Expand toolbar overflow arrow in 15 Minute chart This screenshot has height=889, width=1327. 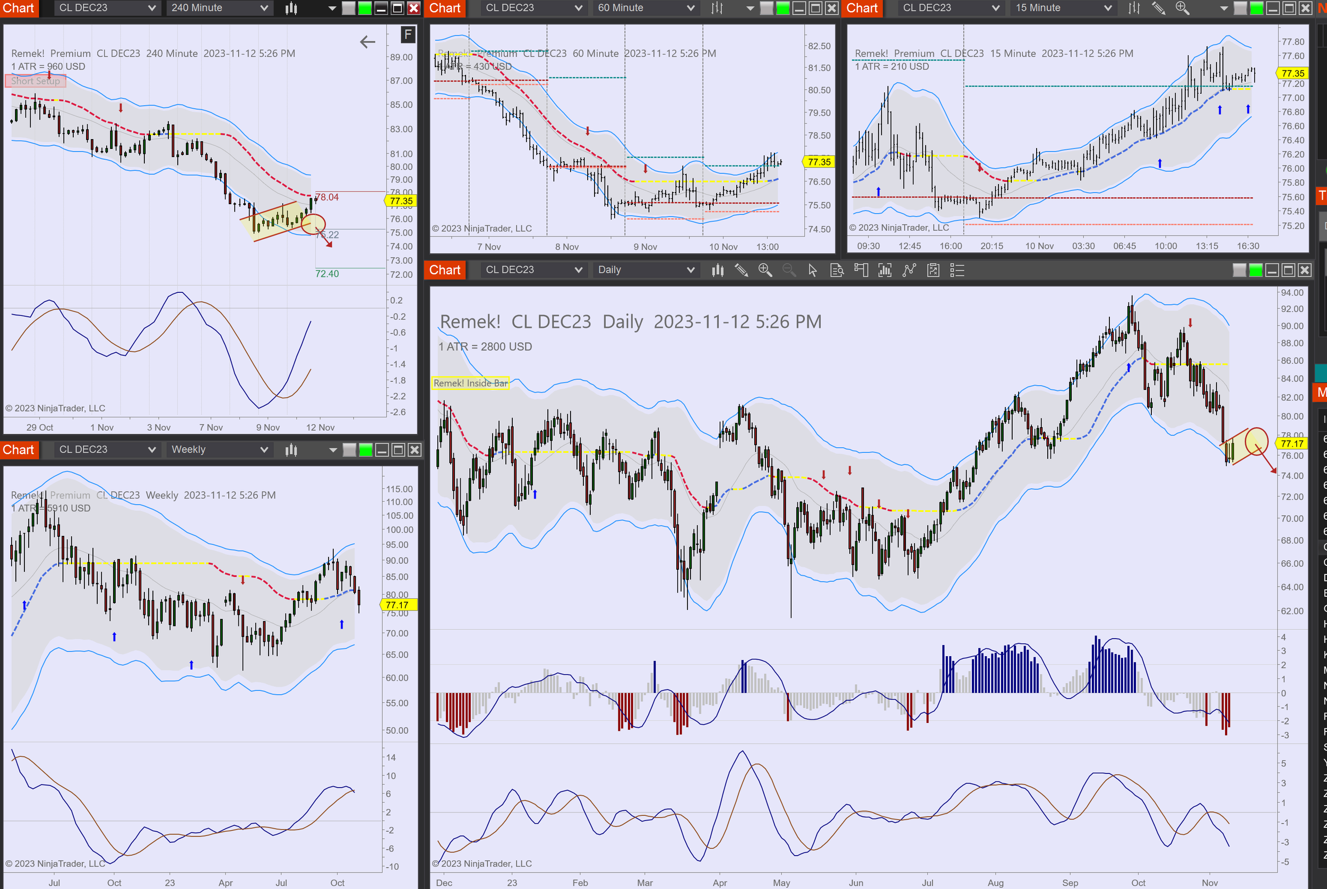click(1223, 8)
